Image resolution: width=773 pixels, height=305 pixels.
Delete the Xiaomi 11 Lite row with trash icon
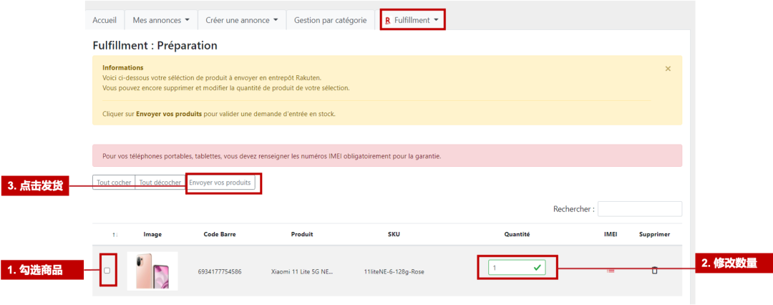click(x=654, y=271)
